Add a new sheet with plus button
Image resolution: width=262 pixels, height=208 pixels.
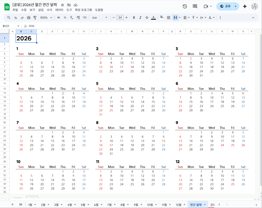click(12, 204)
